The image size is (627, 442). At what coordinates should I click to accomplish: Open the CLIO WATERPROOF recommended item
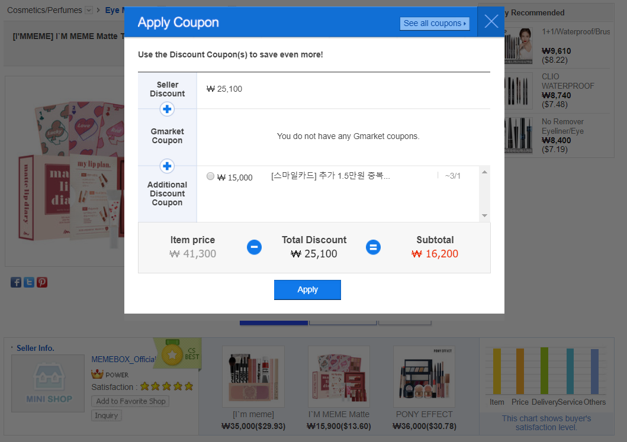tap(568, 81)
